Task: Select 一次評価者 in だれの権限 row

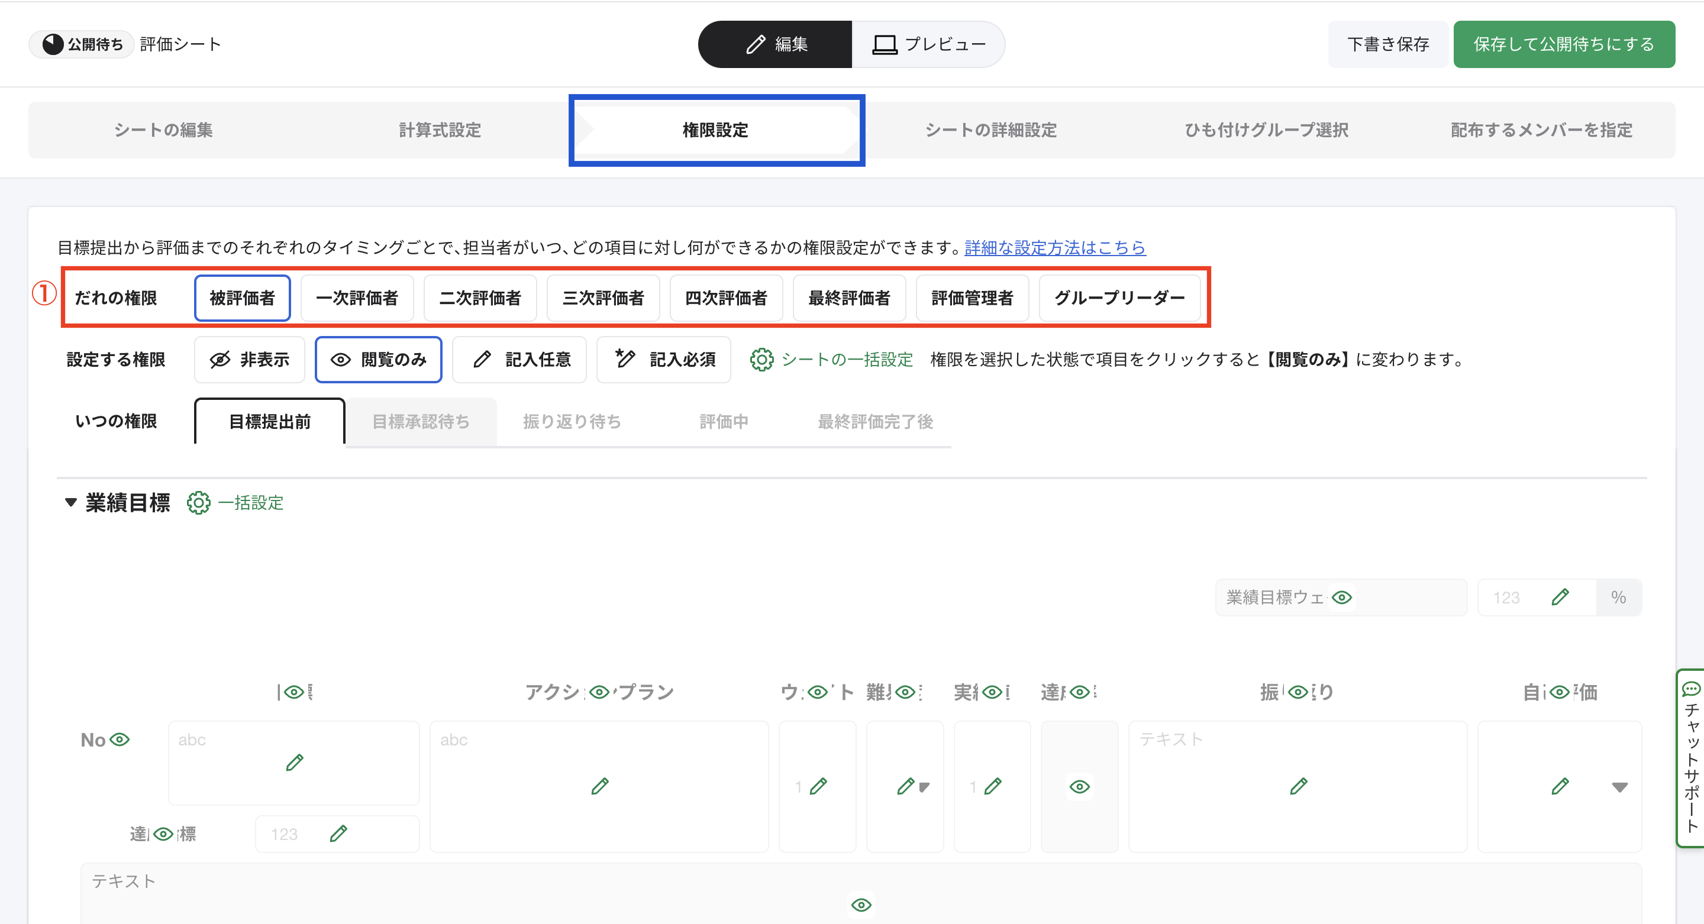Action: [x=357, y=298]
